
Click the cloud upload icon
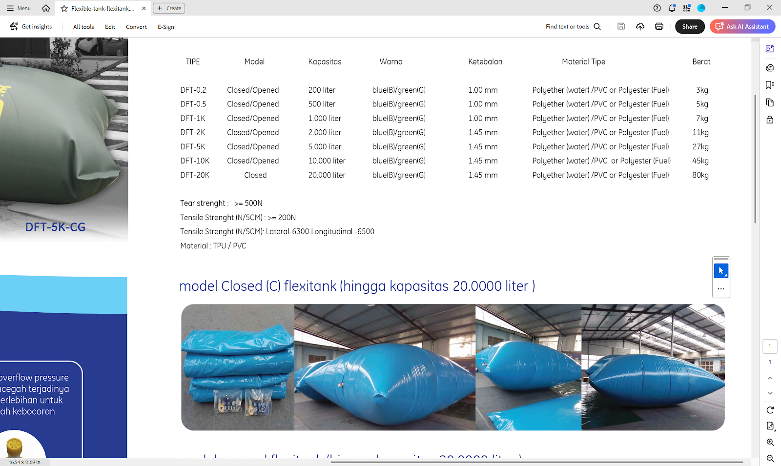[640, 27]
